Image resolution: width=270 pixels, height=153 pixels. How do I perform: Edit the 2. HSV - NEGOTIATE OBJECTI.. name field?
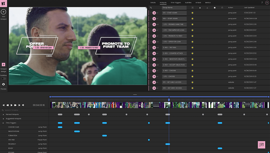[174, 59]
